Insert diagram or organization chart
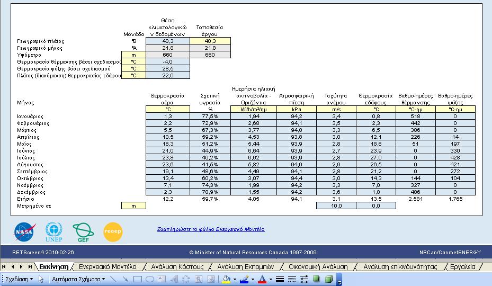 (186, 279)
